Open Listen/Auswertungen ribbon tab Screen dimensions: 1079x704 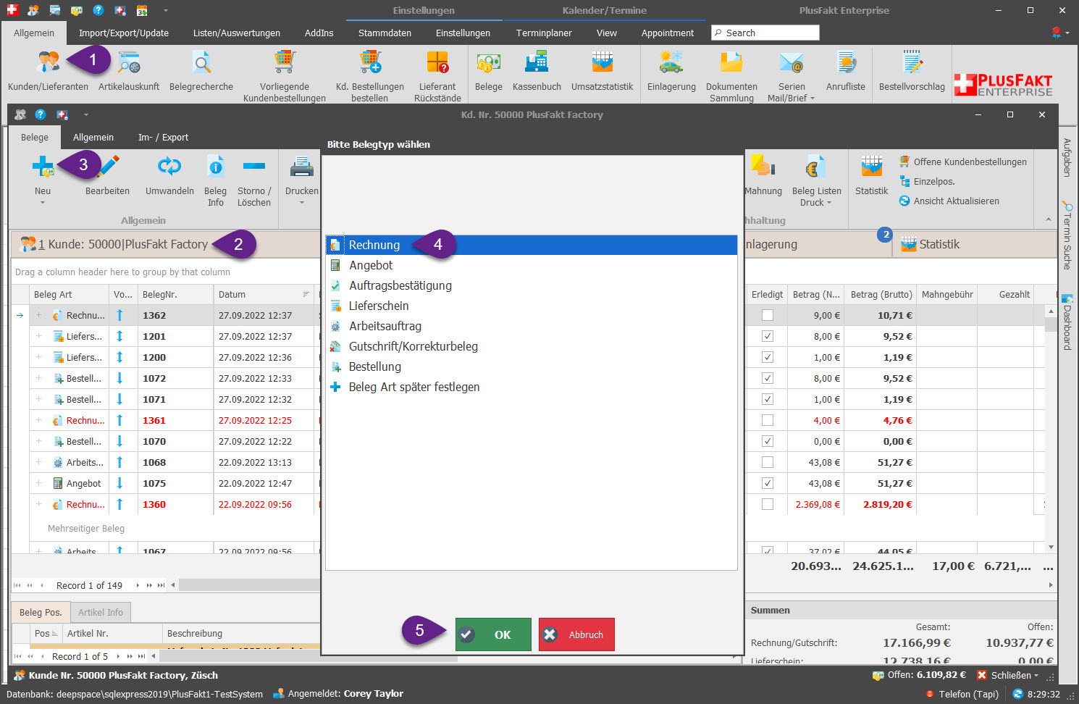237,33
